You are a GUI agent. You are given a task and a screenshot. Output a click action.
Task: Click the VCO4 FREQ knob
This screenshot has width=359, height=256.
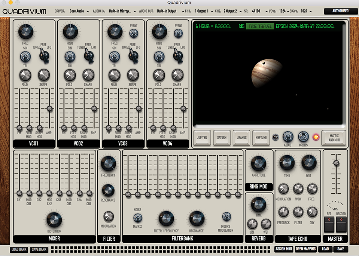(x=159, y=31)
